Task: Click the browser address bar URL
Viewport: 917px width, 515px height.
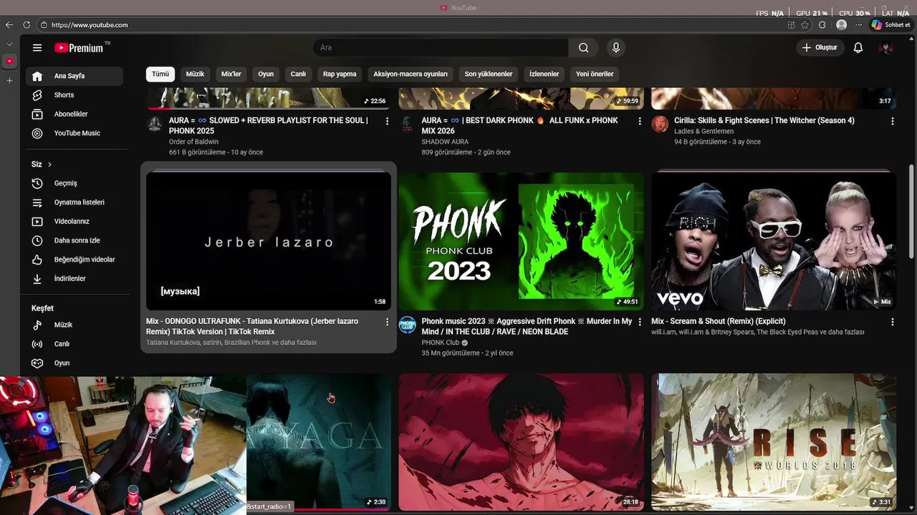Action: pos(90,25)
